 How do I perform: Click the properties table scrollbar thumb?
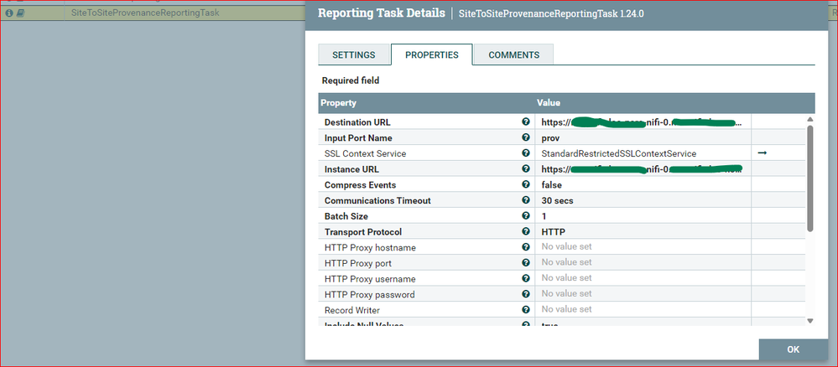[x=809, y=178]
